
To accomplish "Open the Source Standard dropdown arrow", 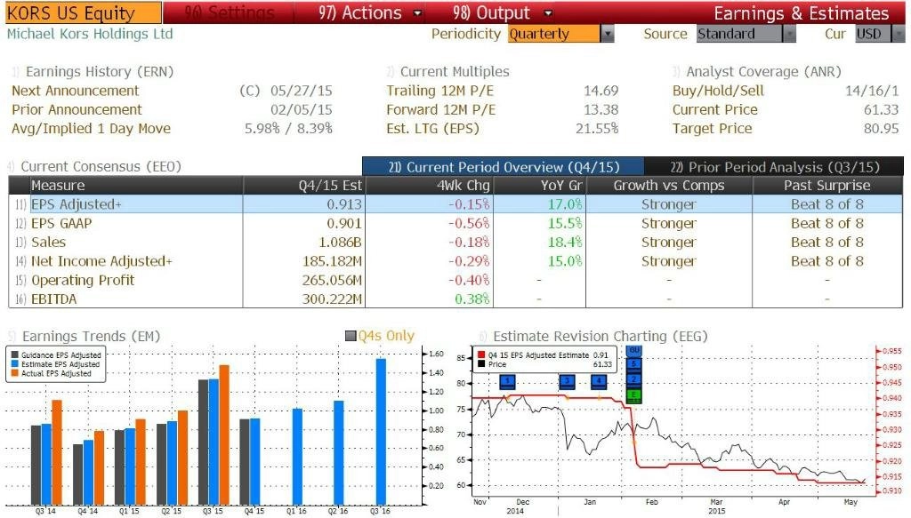I will tap(789, 35).
